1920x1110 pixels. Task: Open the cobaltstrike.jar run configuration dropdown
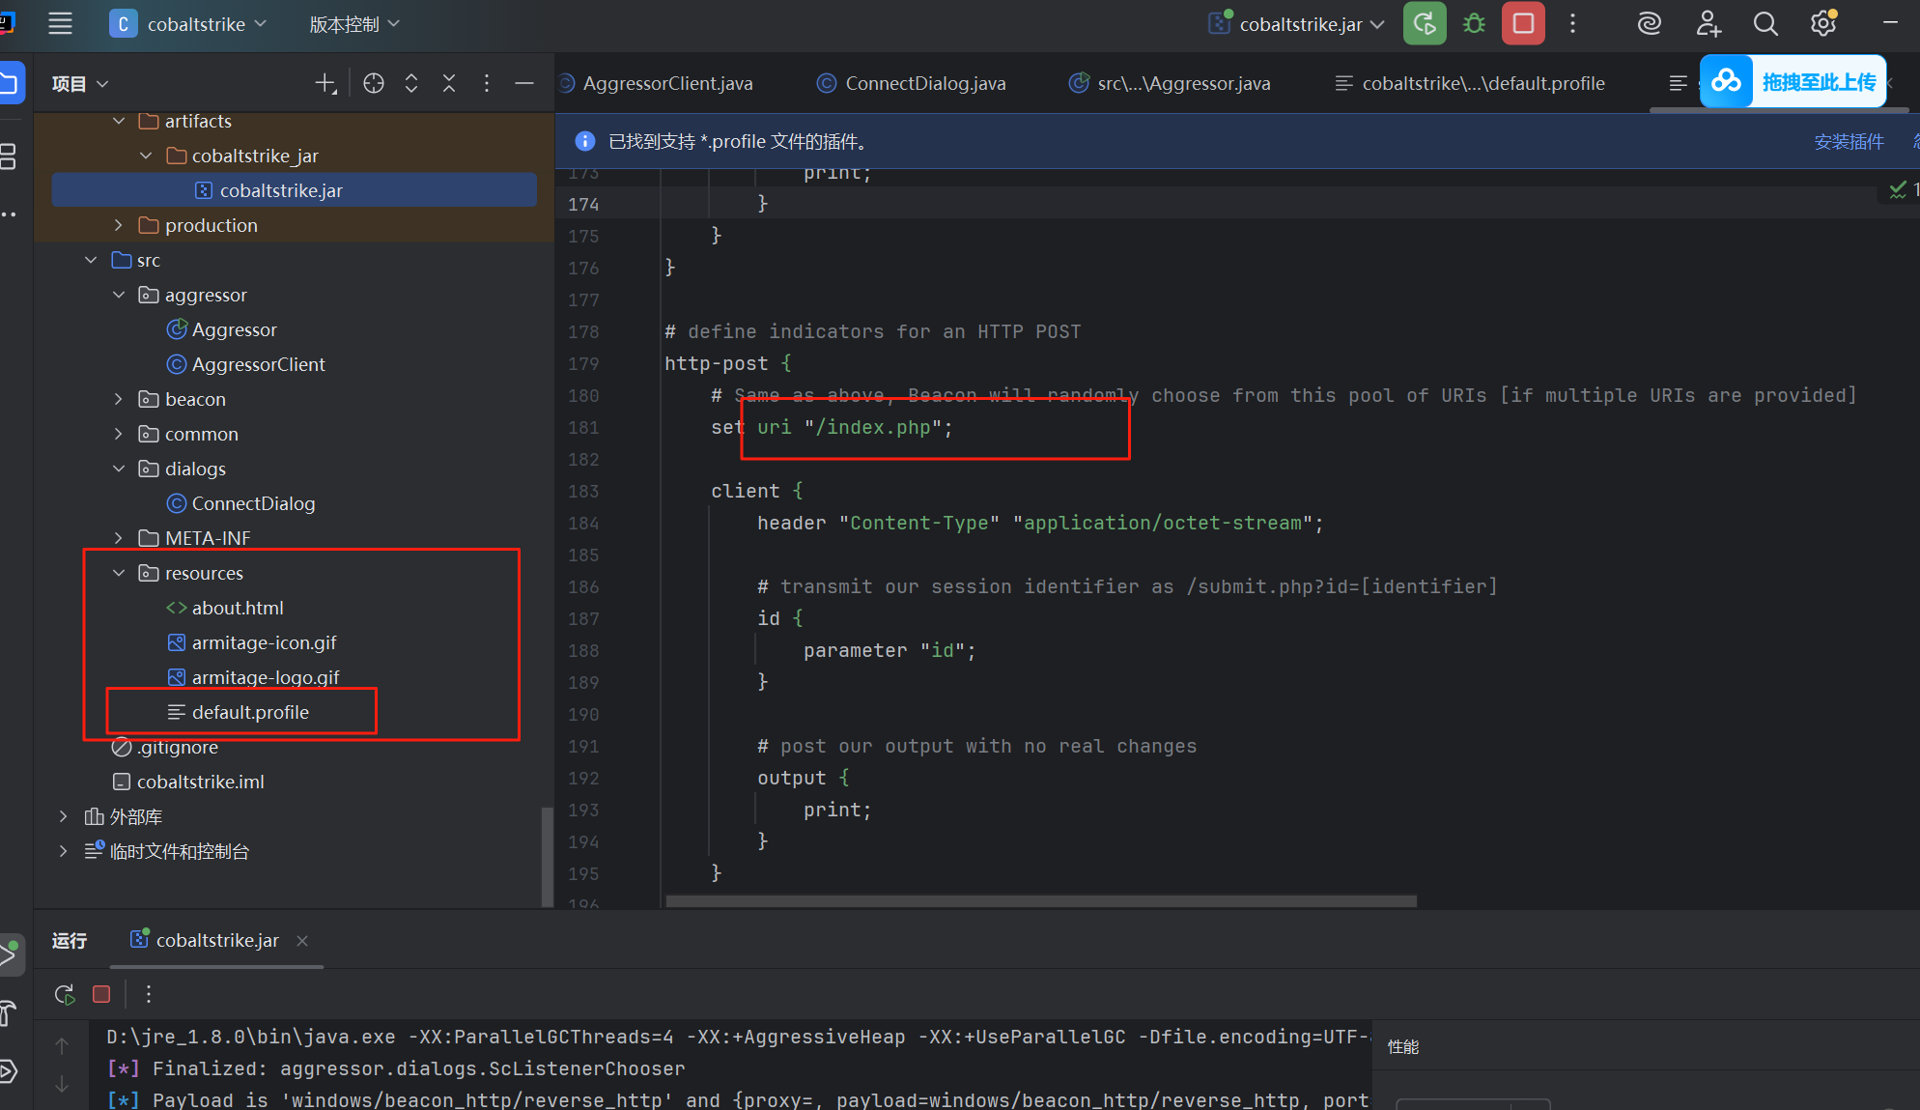click(1297, 24)
